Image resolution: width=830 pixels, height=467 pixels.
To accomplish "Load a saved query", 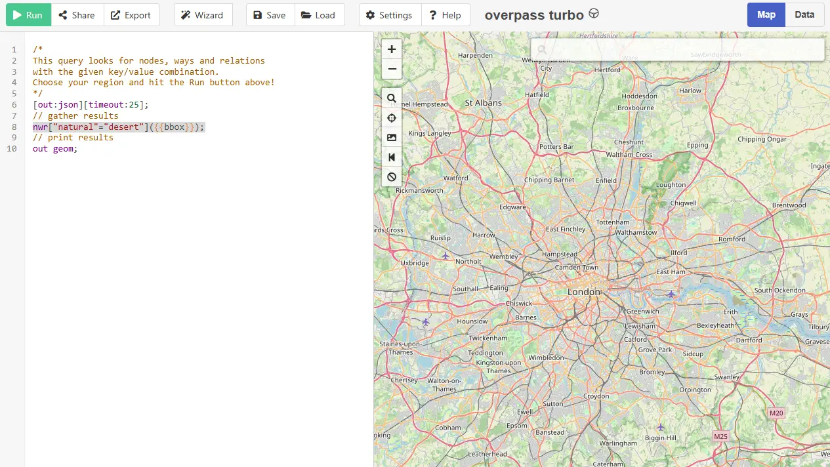I will [x=319, y=15].
